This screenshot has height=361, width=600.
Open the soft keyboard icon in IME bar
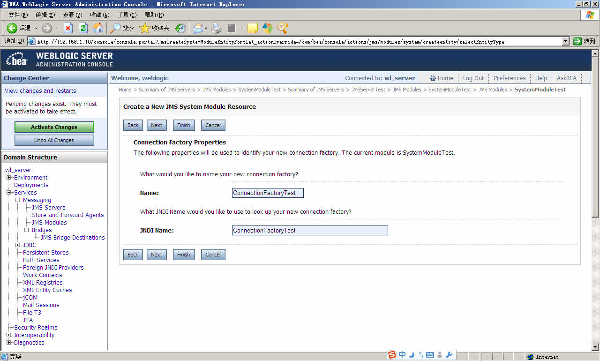click(430, 355)
